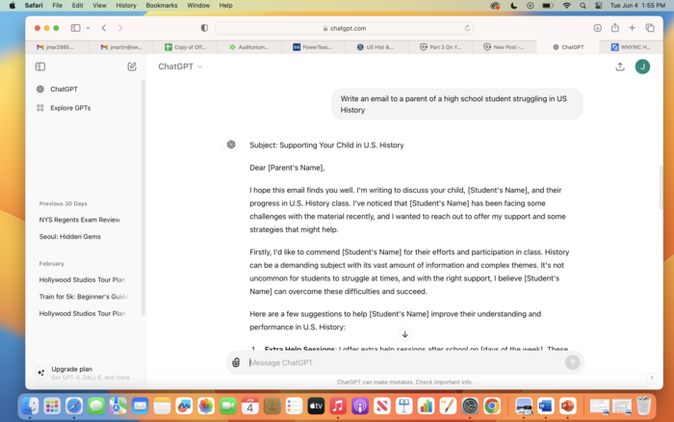674x422 pixels.
Task: Open Explore GPTs in the sidebar
Action: [x=70, y=108]
